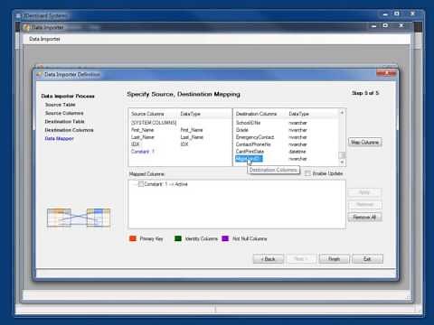Go back with the Back button
The width and height of the screenshot is (434, 325).
click(x=269, y=259)
